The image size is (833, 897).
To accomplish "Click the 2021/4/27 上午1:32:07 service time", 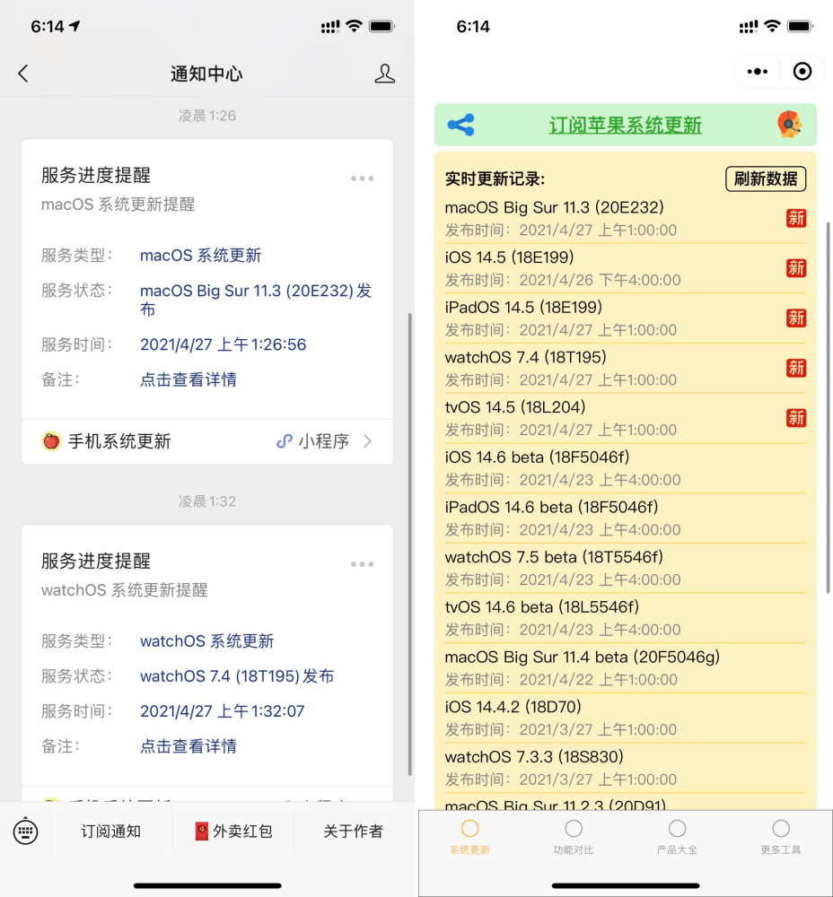I will (x=222, y=711).
